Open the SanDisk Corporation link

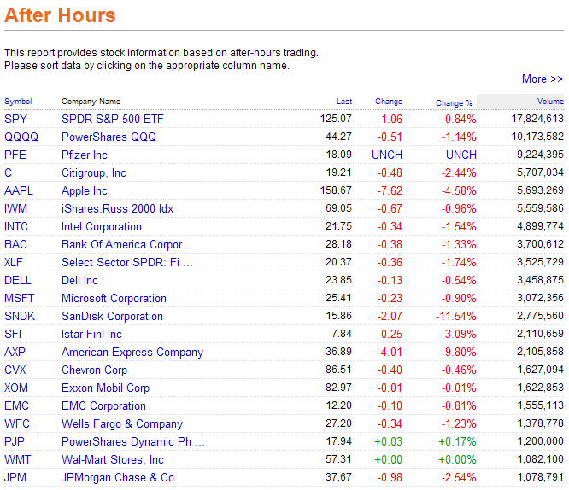click(x=112, y=316)
